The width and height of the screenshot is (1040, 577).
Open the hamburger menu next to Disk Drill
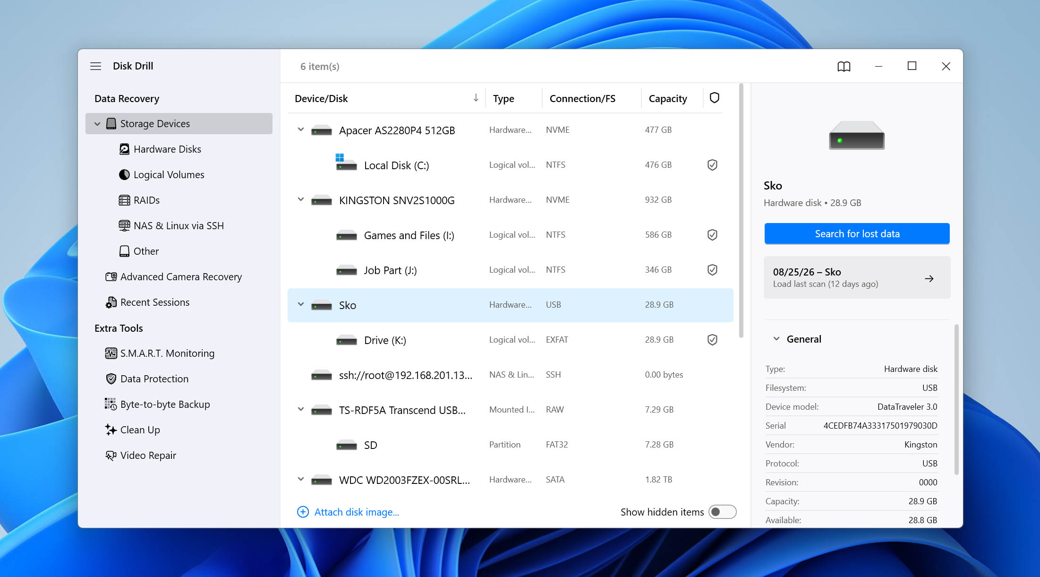95,66
